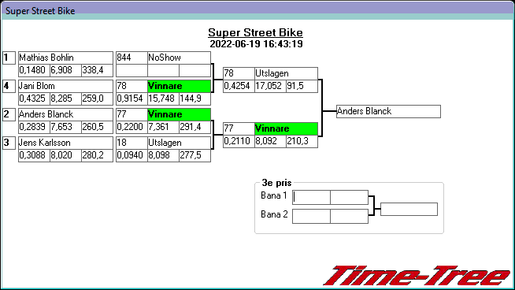
Task: Click the 17,052 elapsed time cell
Action: [x=270, y=86]
